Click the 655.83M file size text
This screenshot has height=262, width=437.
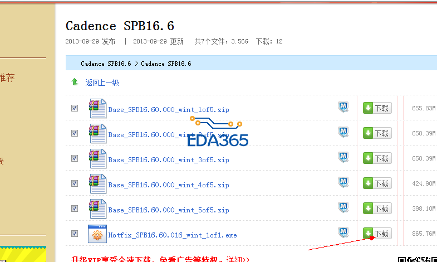424,108
